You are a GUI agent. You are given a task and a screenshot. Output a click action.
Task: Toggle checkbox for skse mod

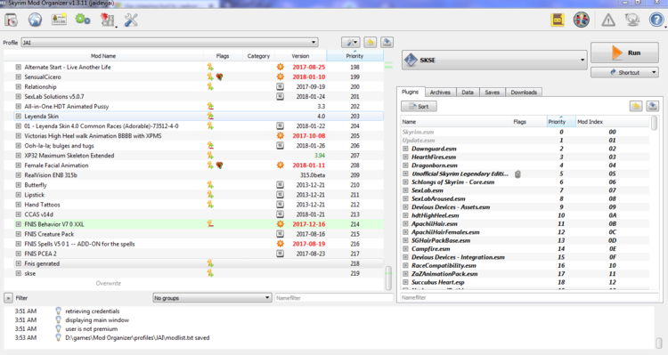pos(19,273)
